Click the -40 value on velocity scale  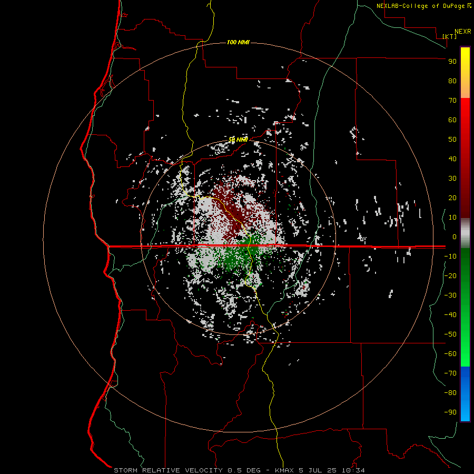[450, 315]
